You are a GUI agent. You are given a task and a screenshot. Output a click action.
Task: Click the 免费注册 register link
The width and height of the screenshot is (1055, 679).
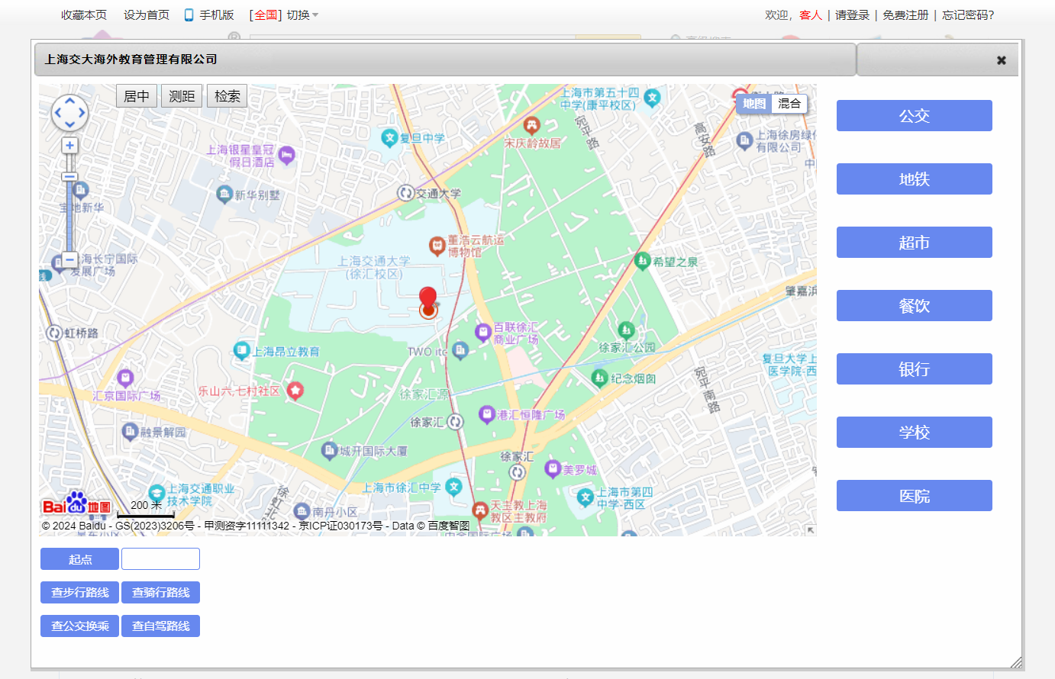tap(905, 15)
